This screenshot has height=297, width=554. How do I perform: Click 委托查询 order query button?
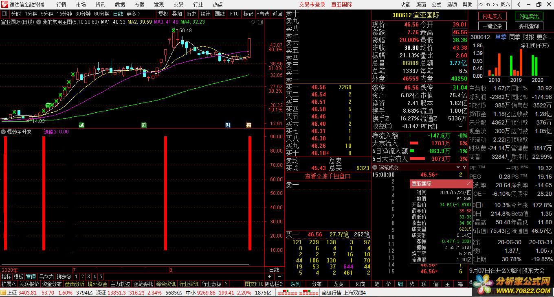pyautogui.click(x=529, y=26)
